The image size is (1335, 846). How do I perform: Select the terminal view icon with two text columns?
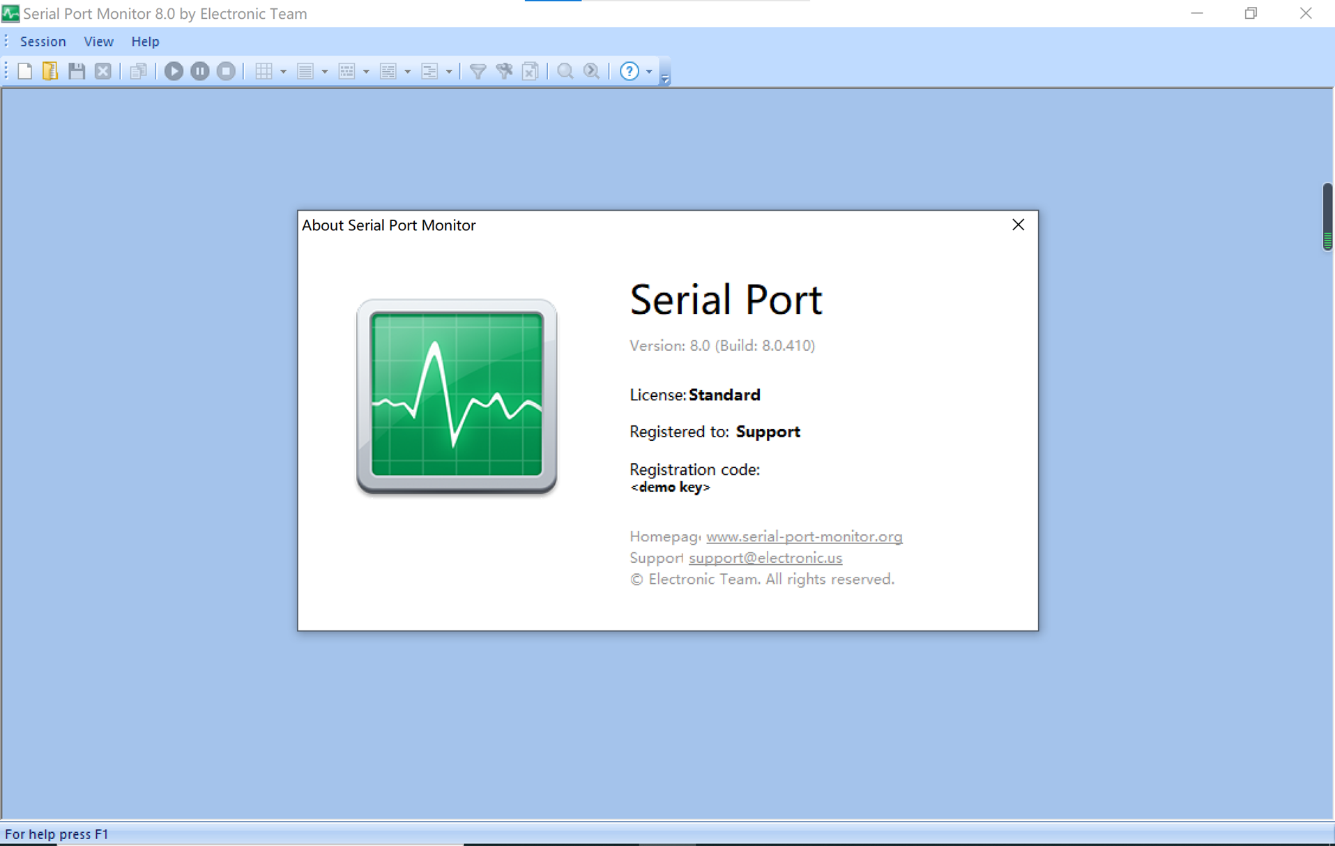click(x=388, y=71)
